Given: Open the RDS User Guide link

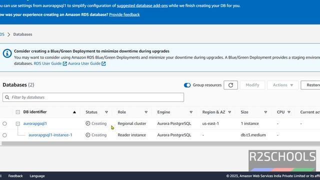Looking at the screenshot, I should [x=47, y=63].
